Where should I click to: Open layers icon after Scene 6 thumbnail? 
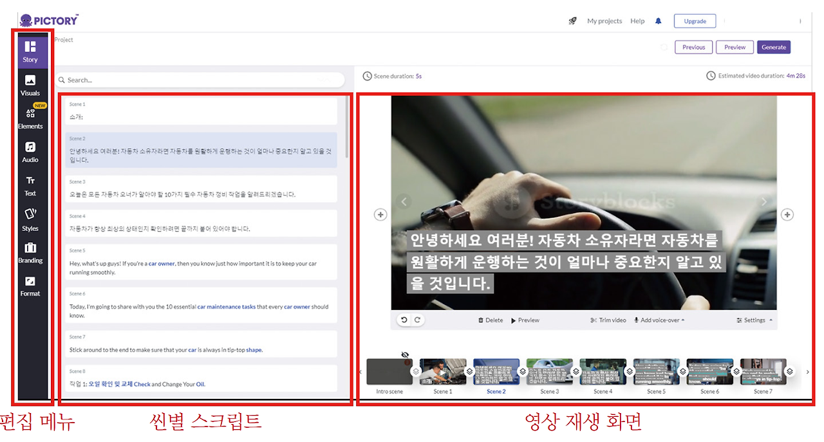coord(736,371)
